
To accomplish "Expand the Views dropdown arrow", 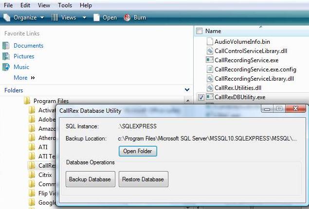I will [84, 17].
